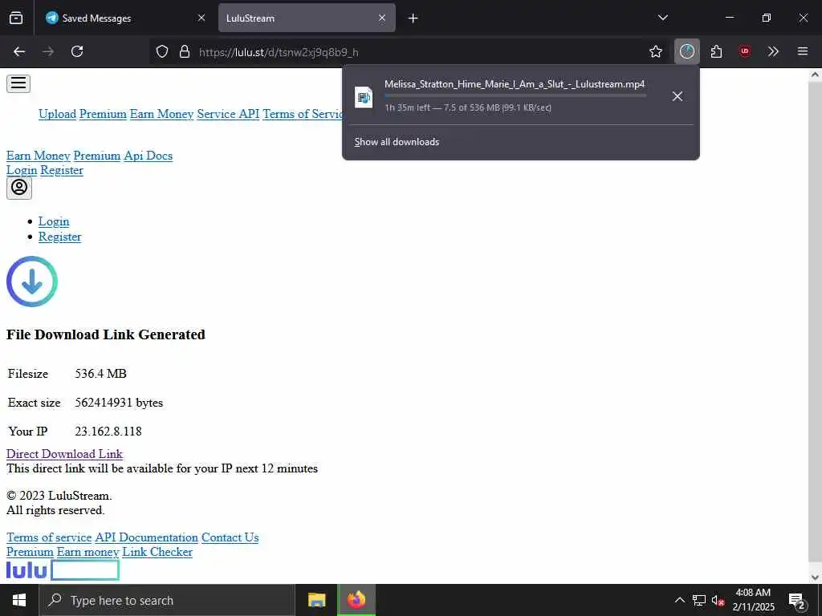Viewport: 822px width, 616px height.
Task: Open a new tab
Action: (x=413, y=18)
